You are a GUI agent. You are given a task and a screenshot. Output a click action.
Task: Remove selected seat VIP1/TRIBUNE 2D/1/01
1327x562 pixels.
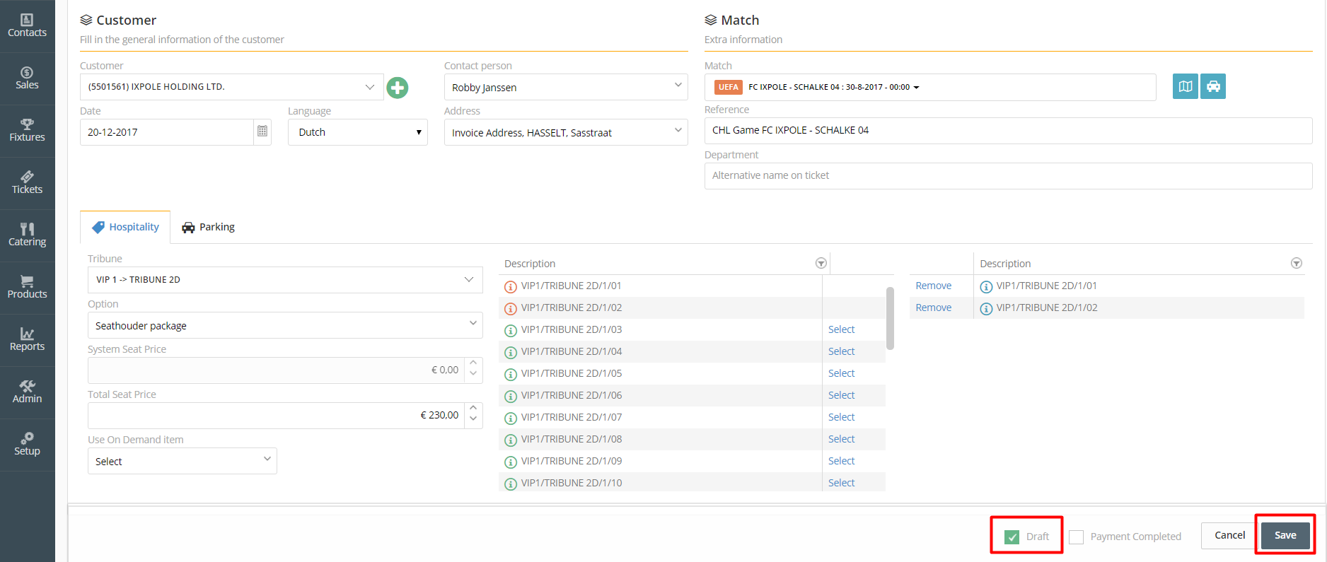click(x=933, y=286)
